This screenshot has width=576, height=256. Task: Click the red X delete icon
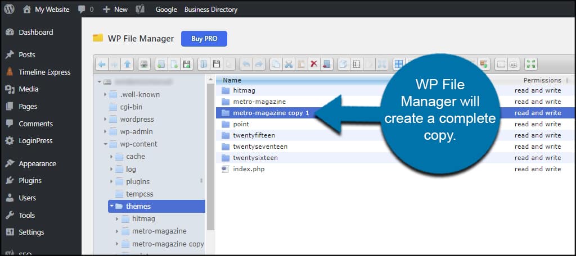(314, 64)
